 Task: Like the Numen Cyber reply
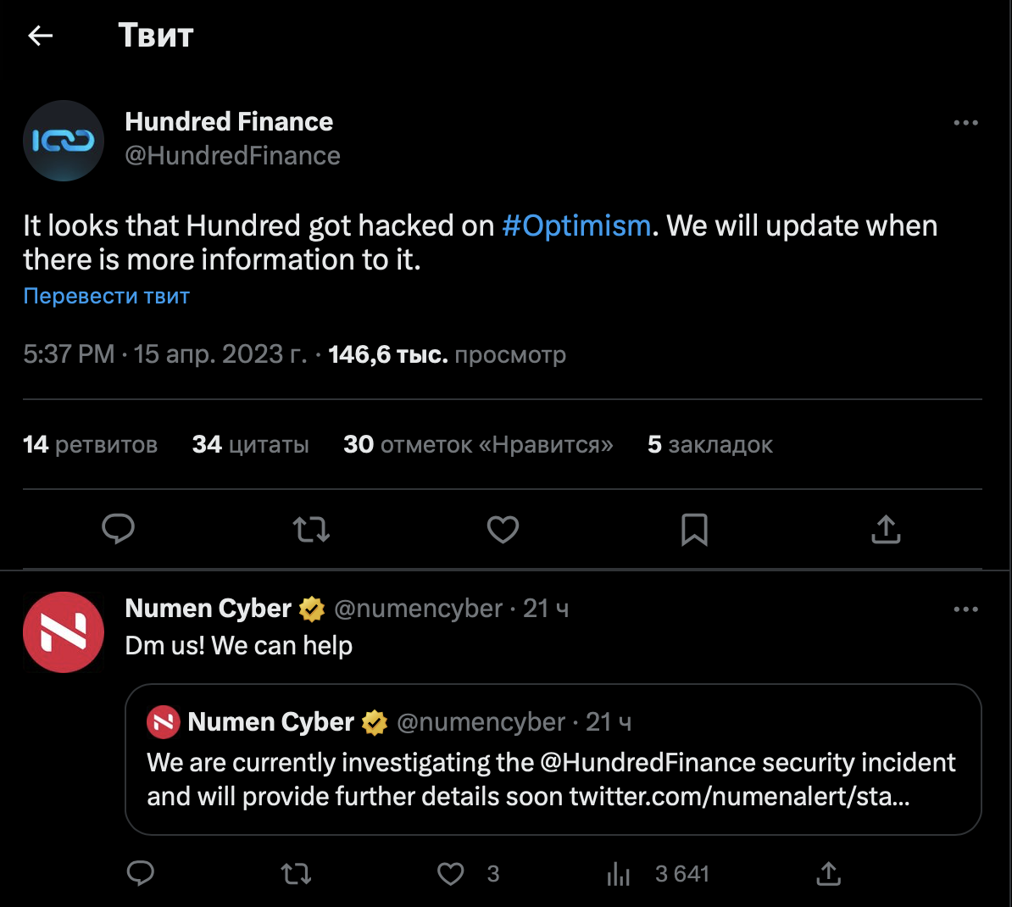451,873
